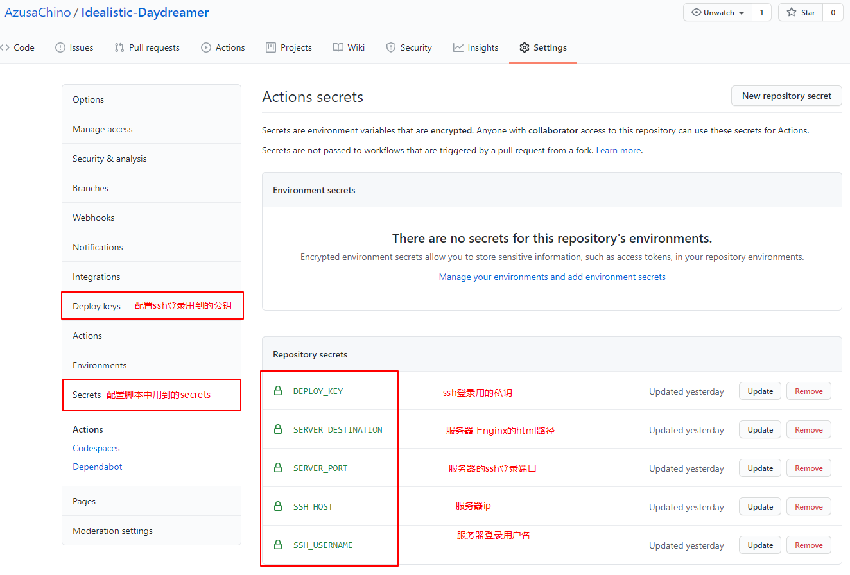Click the Repository secrets header
850x575 pixels.
click(310, 354)
